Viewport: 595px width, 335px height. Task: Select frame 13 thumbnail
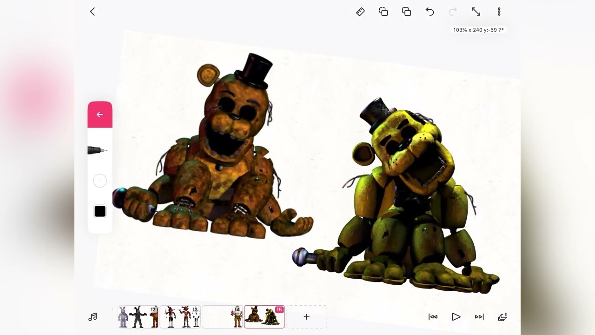(180, 317)
